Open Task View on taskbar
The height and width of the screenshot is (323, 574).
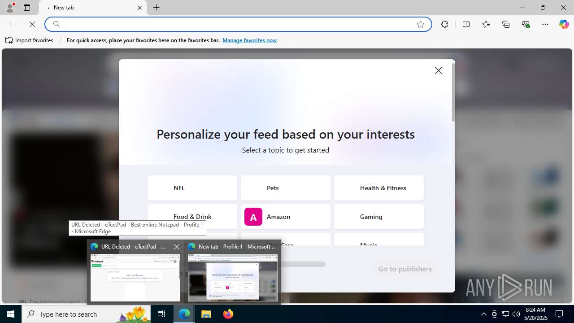(x=161, y=314)
